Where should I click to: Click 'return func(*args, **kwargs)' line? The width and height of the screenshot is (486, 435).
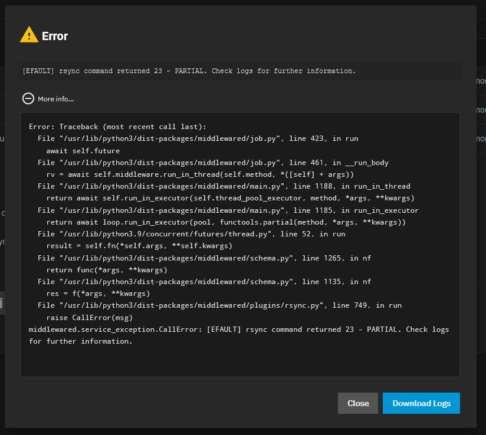pos(107,270)
